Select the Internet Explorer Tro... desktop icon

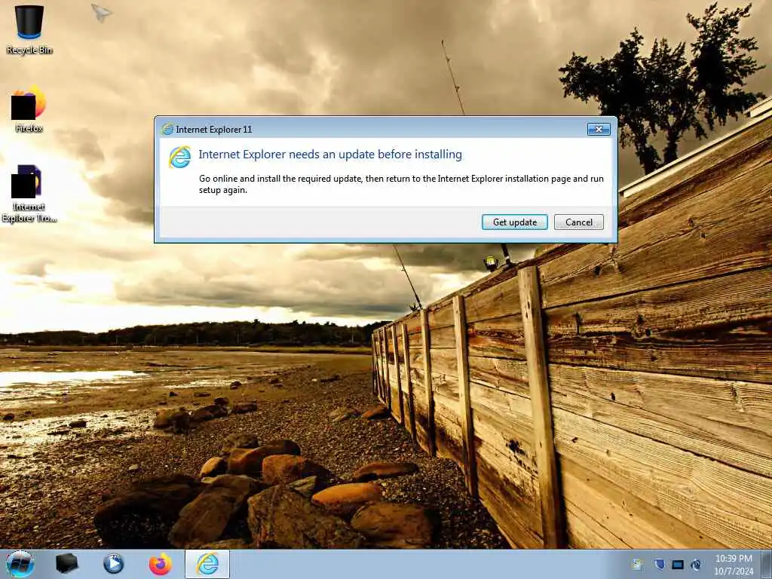click(x=29, y=194)
